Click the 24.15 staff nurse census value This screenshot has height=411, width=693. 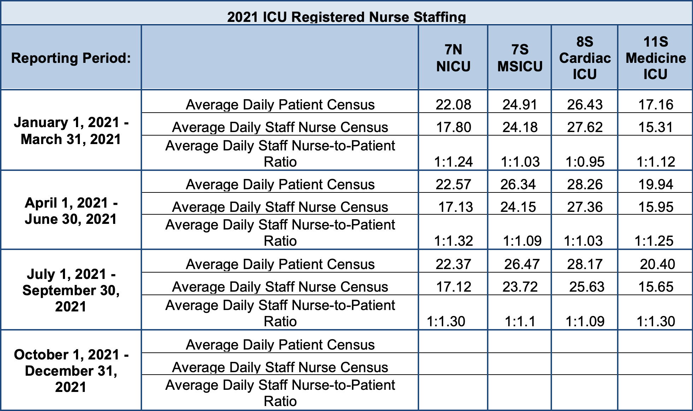point(518,207)
